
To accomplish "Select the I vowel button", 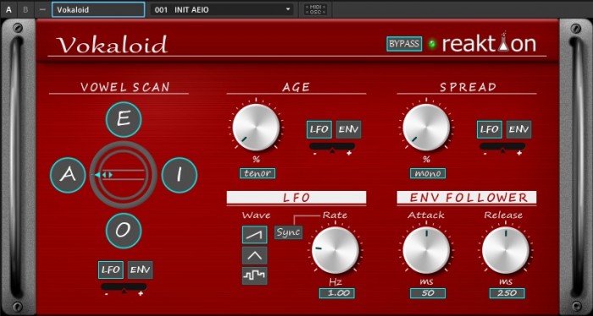I will click(x=180, y=176).
